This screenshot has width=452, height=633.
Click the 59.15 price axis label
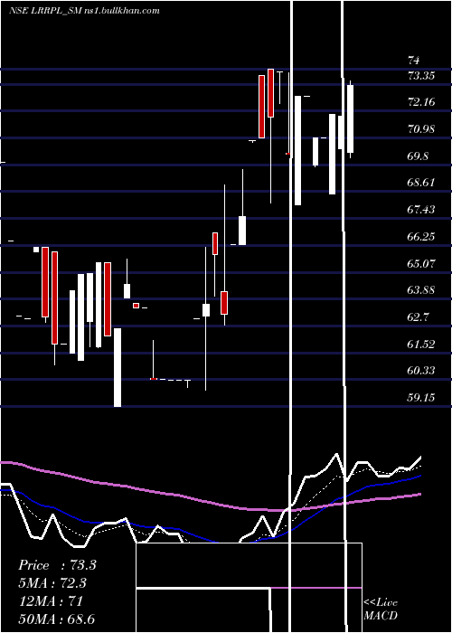[421, 398]
